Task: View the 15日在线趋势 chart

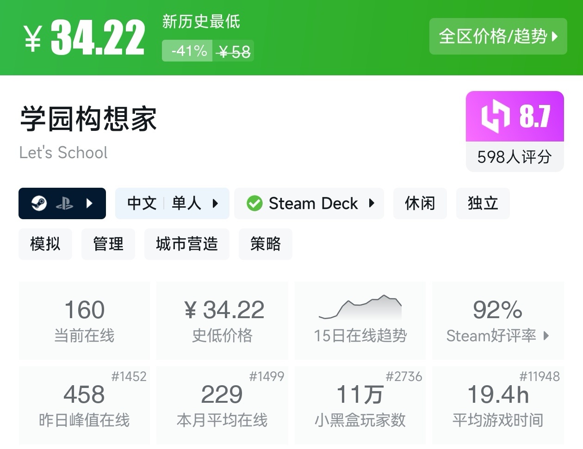Action: click(x=360, y=320)
